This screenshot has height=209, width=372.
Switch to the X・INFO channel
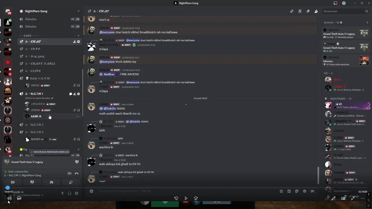[49, 49]
